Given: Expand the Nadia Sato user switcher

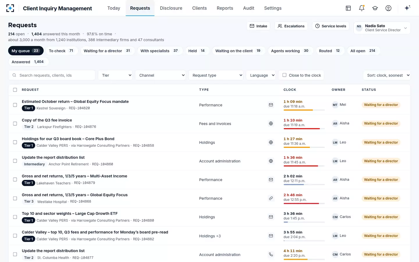Looking at the screenshot, I should (x=382, y=28).
